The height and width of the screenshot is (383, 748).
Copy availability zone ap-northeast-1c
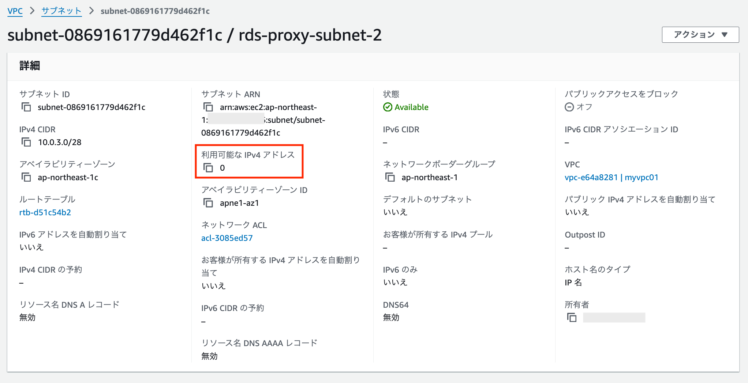[x=26, y=177]
